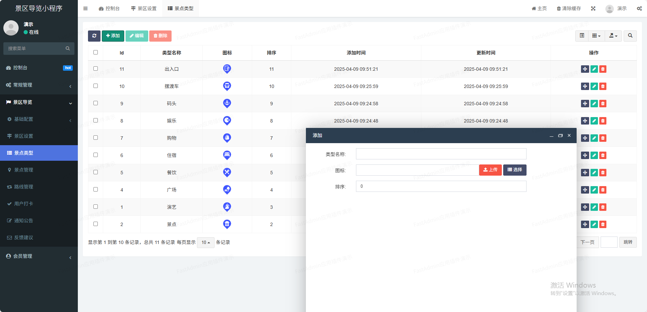
Task: Click green edit pencil icon for 摆渡车 row
Action: pyautogui.click(x=594, y=87)
